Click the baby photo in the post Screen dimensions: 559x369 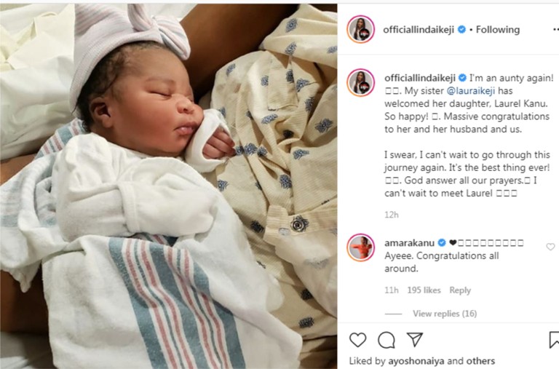tap(168, 186)
